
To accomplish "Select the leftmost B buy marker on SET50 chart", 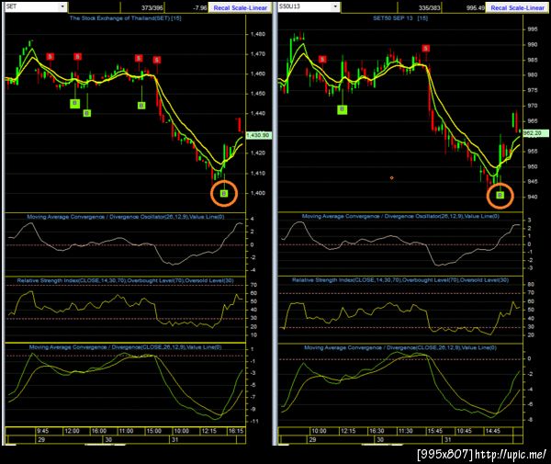I will [342, 109].
